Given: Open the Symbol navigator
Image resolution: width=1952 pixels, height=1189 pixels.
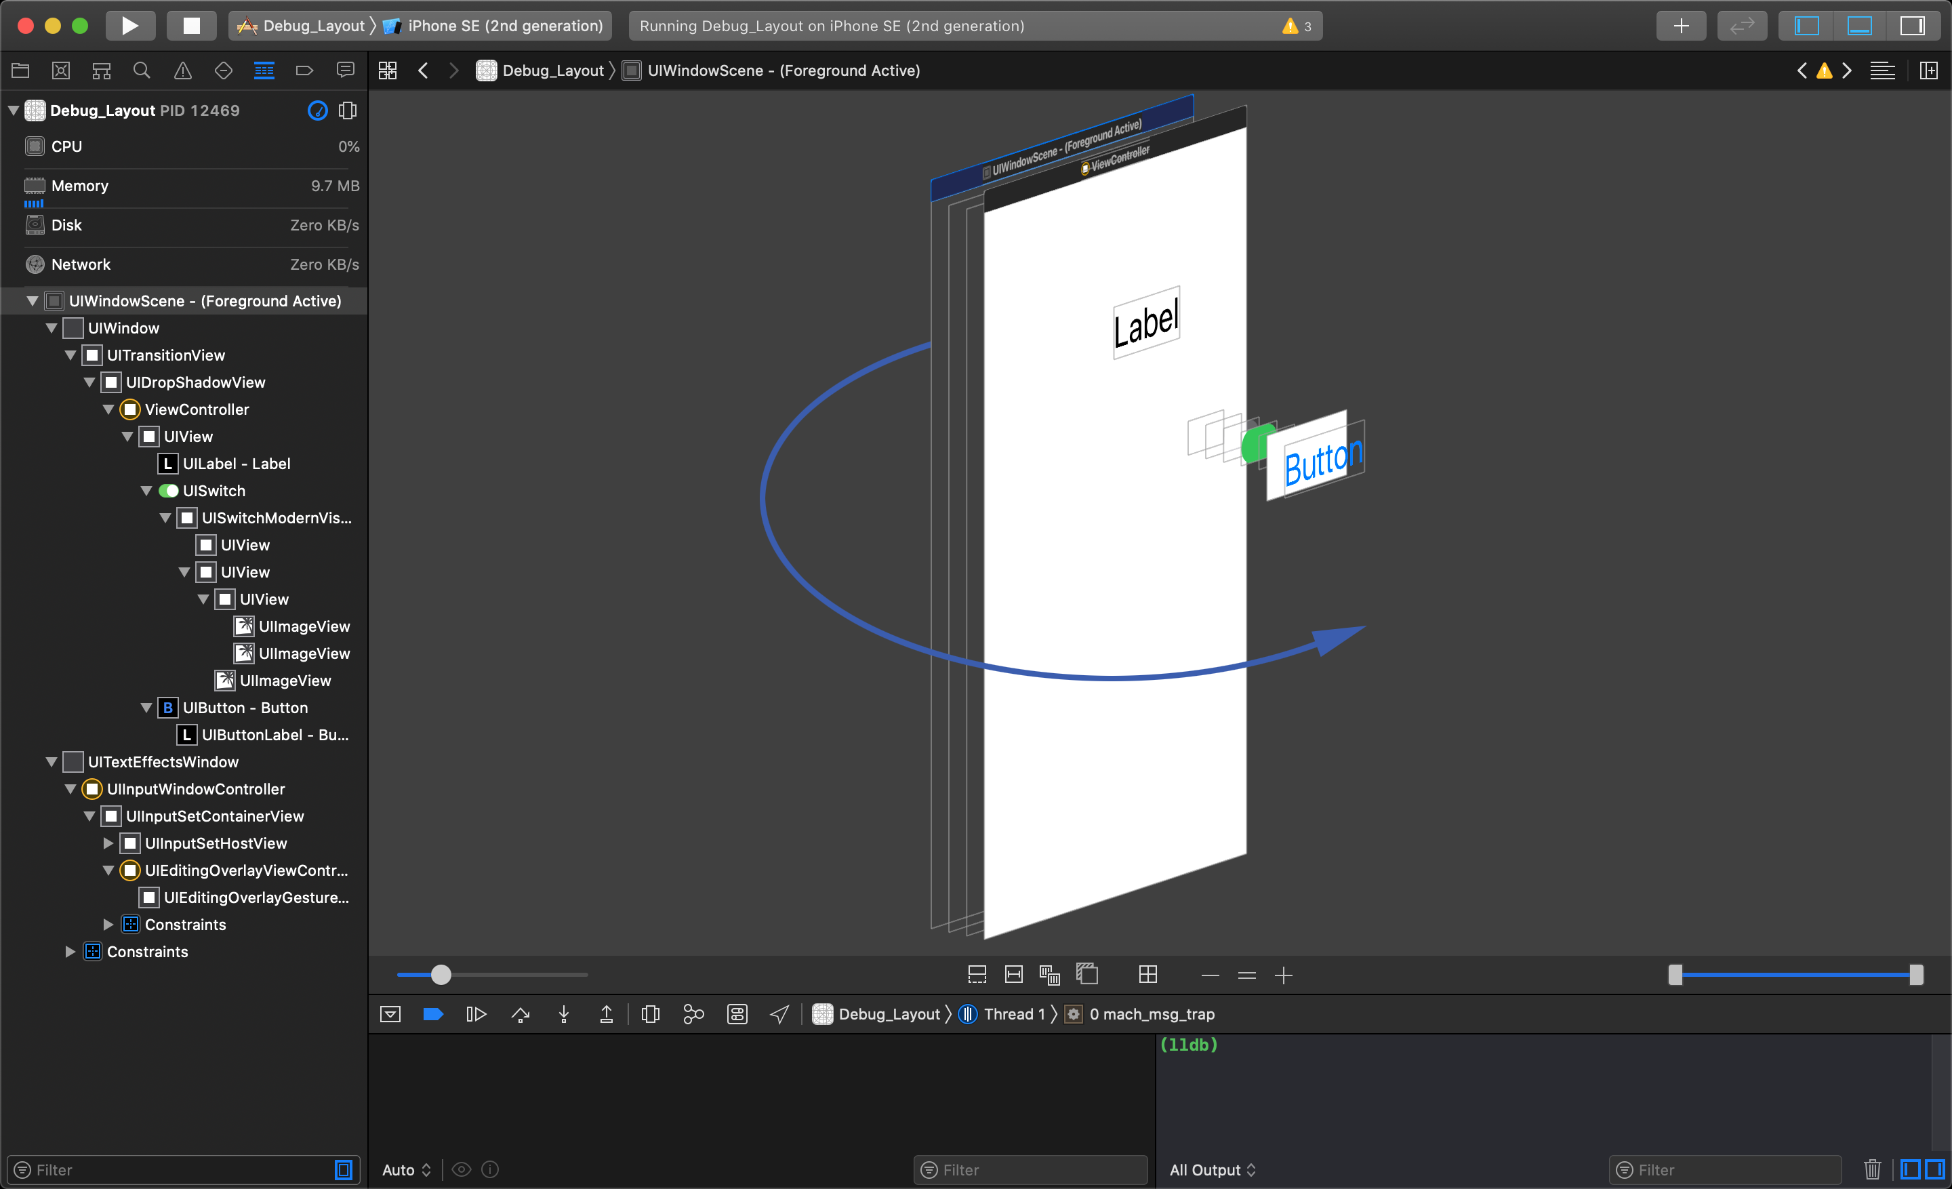Looking at the screenshot, I should (x=102, y=70).
